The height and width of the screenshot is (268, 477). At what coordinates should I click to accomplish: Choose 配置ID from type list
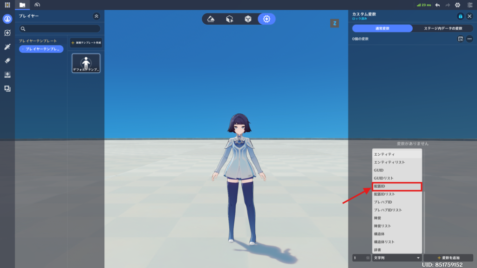pyautogui.click(x=397, y=186)
